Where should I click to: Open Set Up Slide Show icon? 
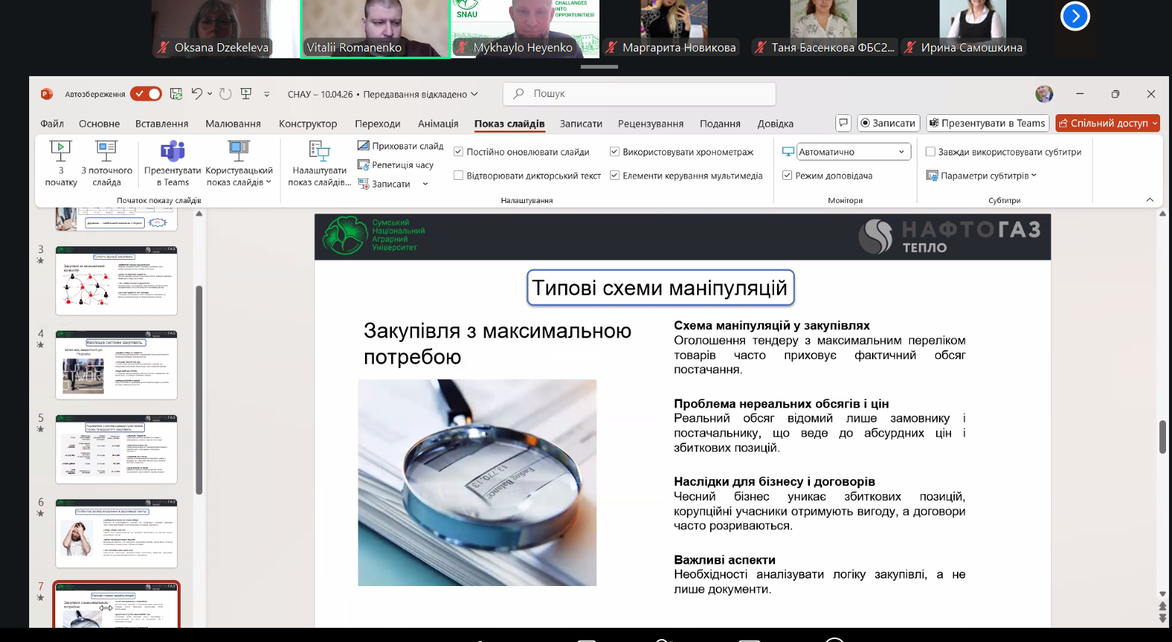click(x=319, y=152)
